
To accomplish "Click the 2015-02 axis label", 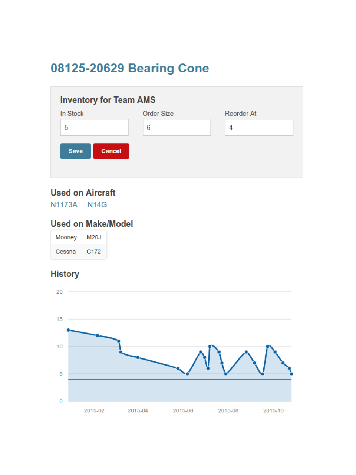I will coord(94,410).
